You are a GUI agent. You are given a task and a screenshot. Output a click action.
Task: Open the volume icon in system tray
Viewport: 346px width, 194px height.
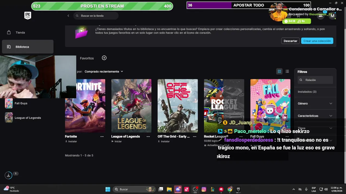click(x=326, y=189)
